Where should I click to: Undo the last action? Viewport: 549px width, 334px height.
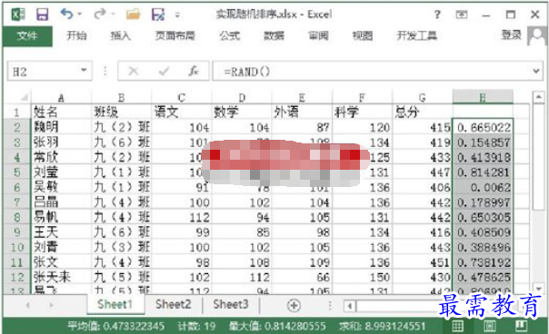click(66, 14)
